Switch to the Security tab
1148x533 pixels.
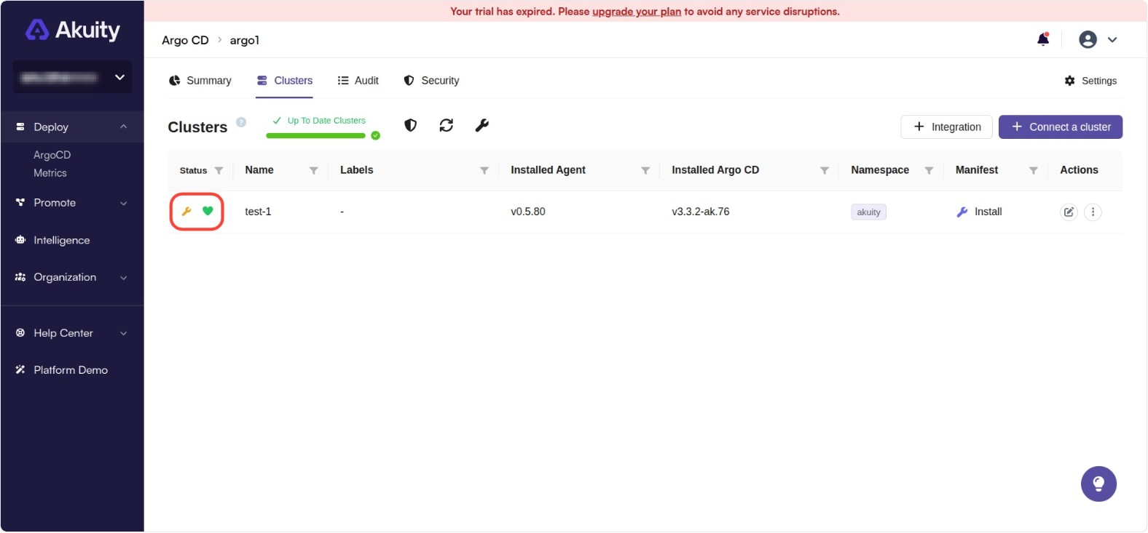[x=431, y=81]
